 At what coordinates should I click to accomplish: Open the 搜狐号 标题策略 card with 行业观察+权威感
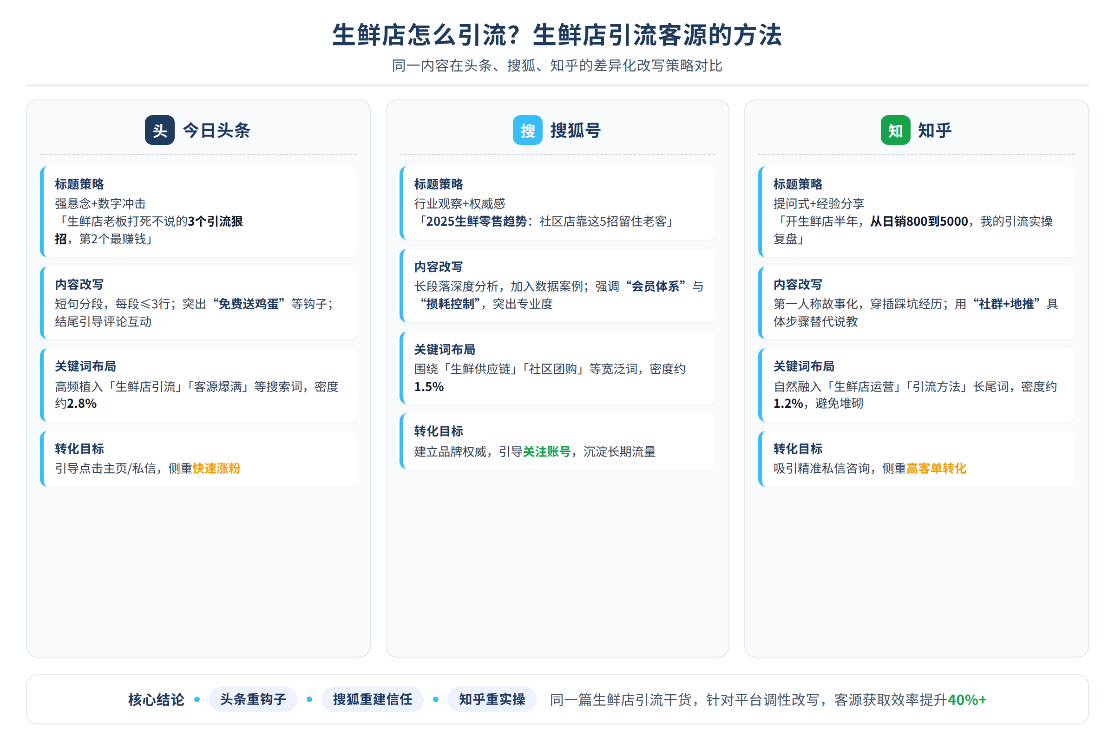tap(557, 203)
